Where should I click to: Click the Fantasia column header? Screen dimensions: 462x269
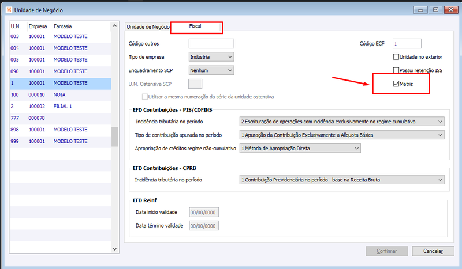pyautogui.click(x=81, y=26)
